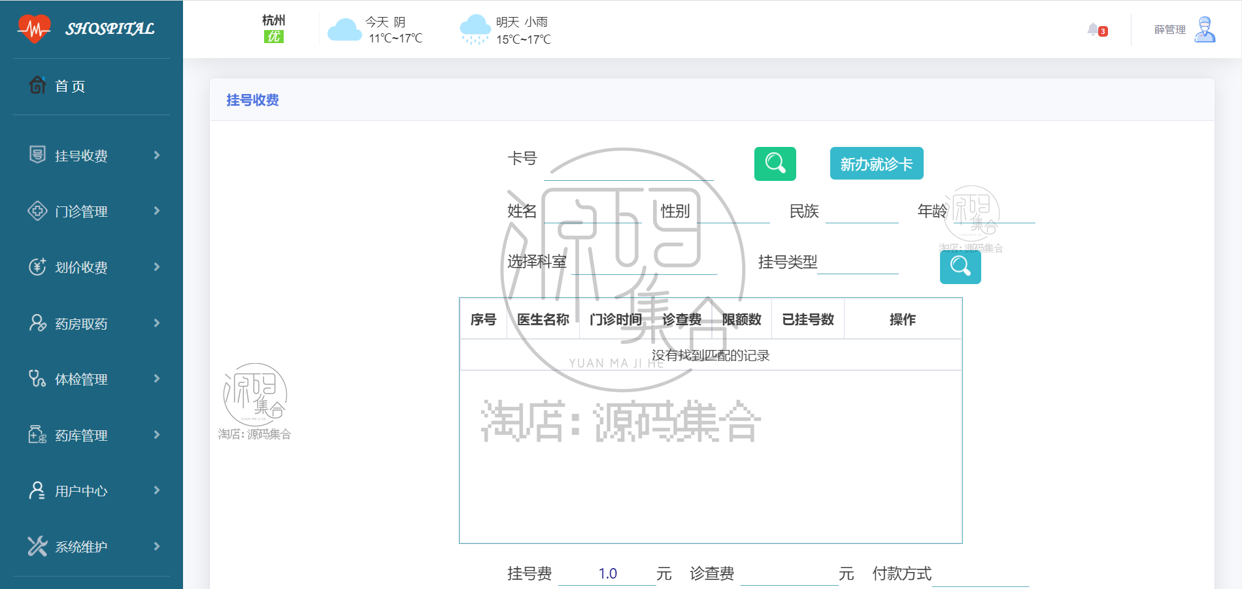Click the 挂号收费 sidebar icon
1242x589 pixels.
click(x=37, y=155)
